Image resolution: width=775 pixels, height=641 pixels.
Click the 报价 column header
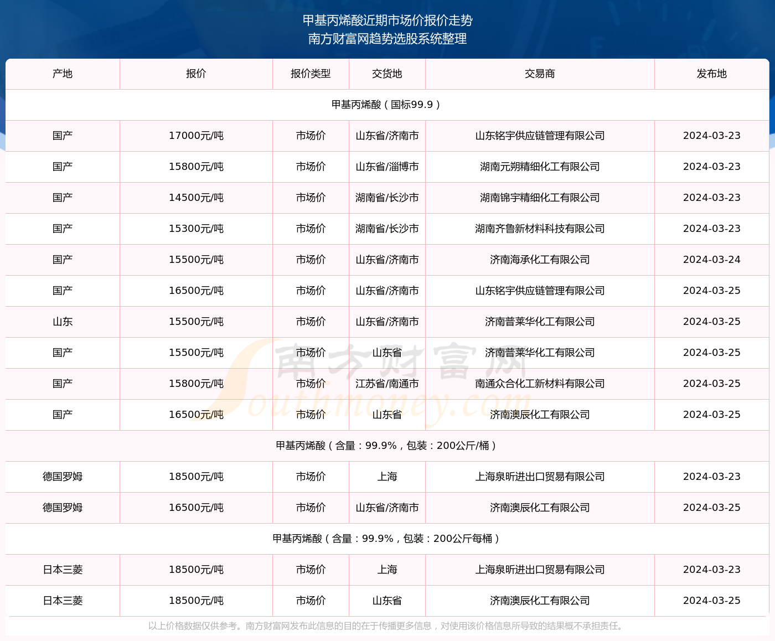pos(196,74)
